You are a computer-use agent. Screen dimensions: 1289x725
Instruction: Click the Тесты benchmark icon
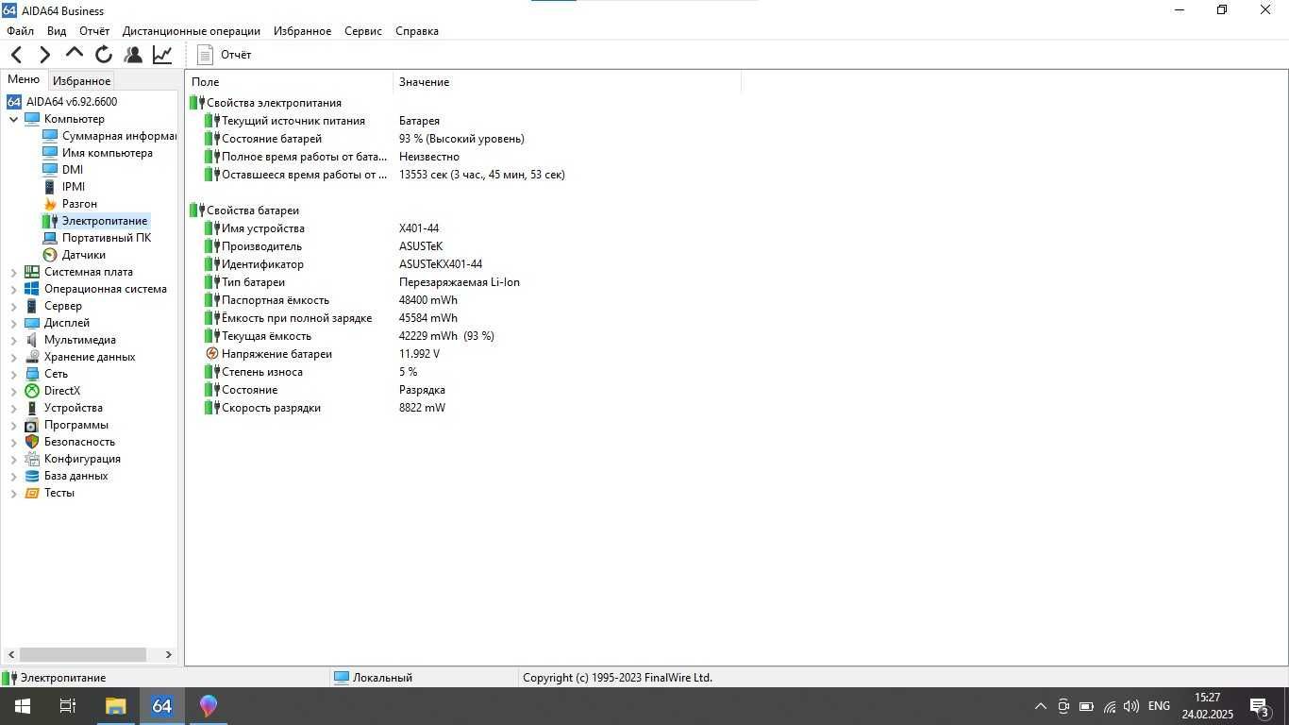click(x=32, y=493)
